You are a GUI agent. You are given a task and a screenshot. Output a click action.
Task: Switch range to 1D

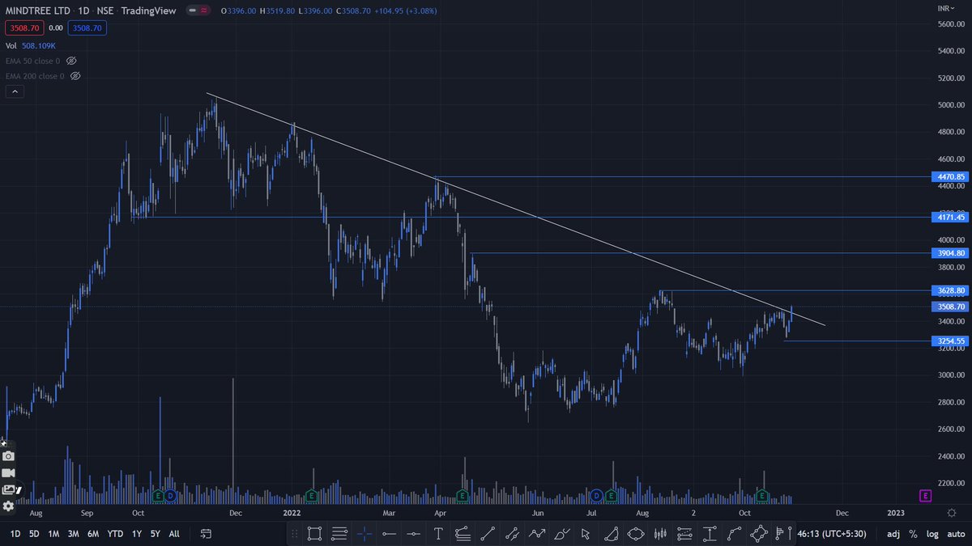[x=15, y=534]
